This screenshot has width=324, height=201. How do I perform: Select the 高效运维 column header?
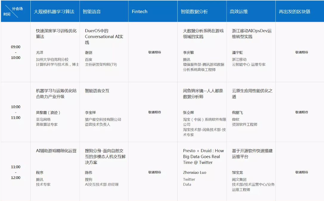251,11
